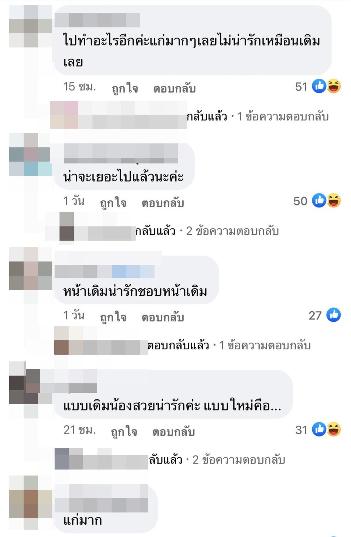Viewport: 351px width, 537px height.
Task: Like the comment posted 21 ชม. ago
Action: [x=124, y=432]
